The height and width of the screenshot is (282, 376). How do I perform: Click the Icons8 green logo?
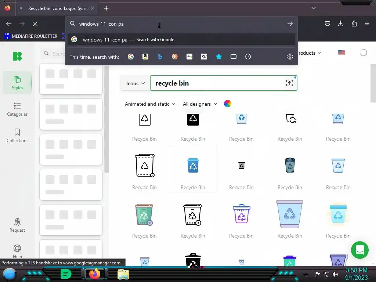[x=17, y=56]
